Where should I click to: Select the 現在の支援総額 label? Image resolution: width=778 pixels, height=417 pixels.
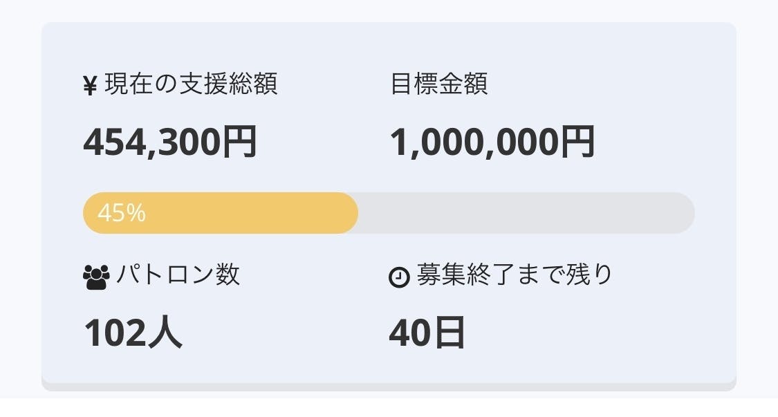pyautogui.click(x=191, y=84)
